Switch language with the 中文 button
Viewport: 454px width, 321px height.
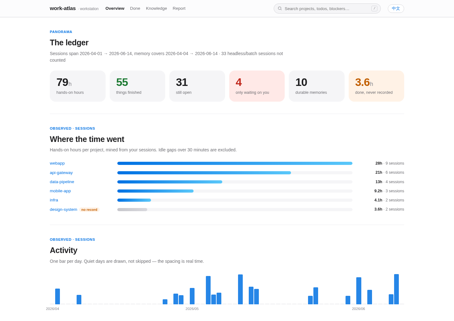396,8
